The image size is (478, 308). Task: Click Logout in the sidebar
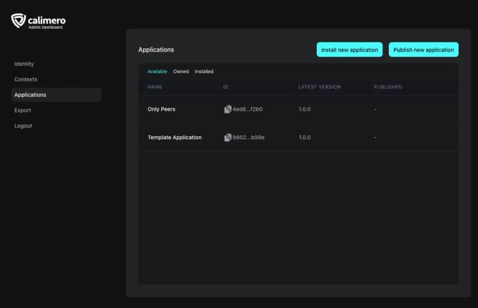(23, 126)
